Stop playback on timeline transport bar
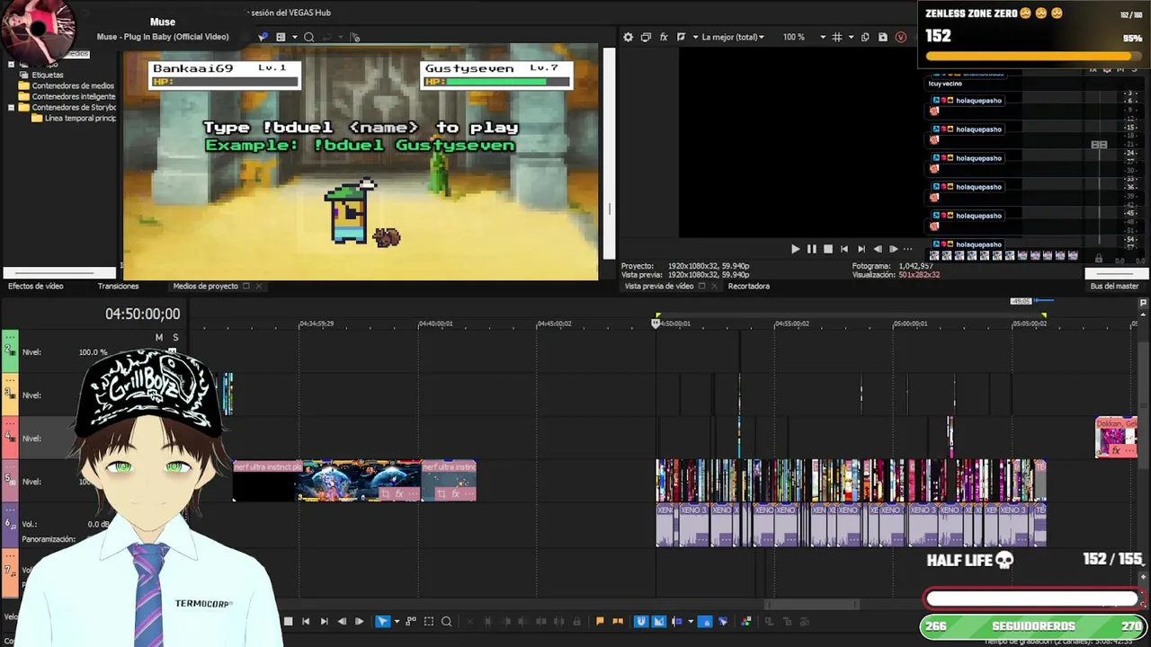Viewport: 1151px width, 647px height. click(x=288, y=621)
